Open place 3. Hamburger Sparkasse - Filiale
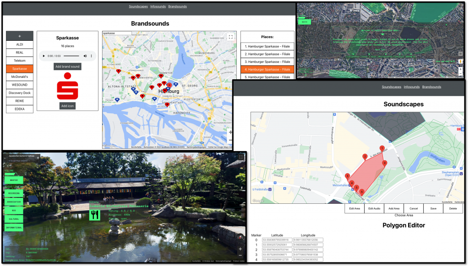The height and width of the screenshot is (267, 469). coord(267,61)
